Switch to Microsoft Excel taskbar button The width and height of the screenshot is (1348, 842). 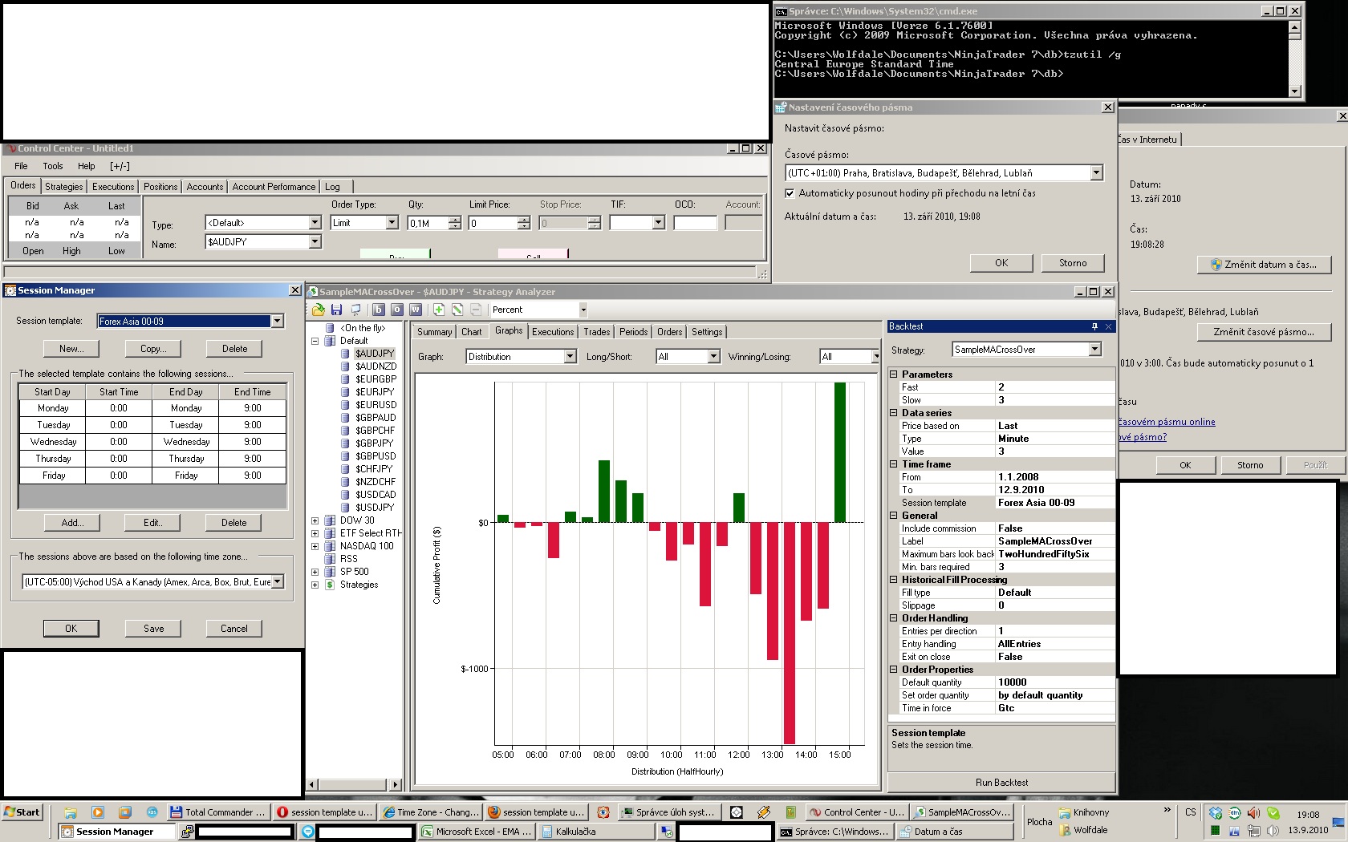coord(477,832)
